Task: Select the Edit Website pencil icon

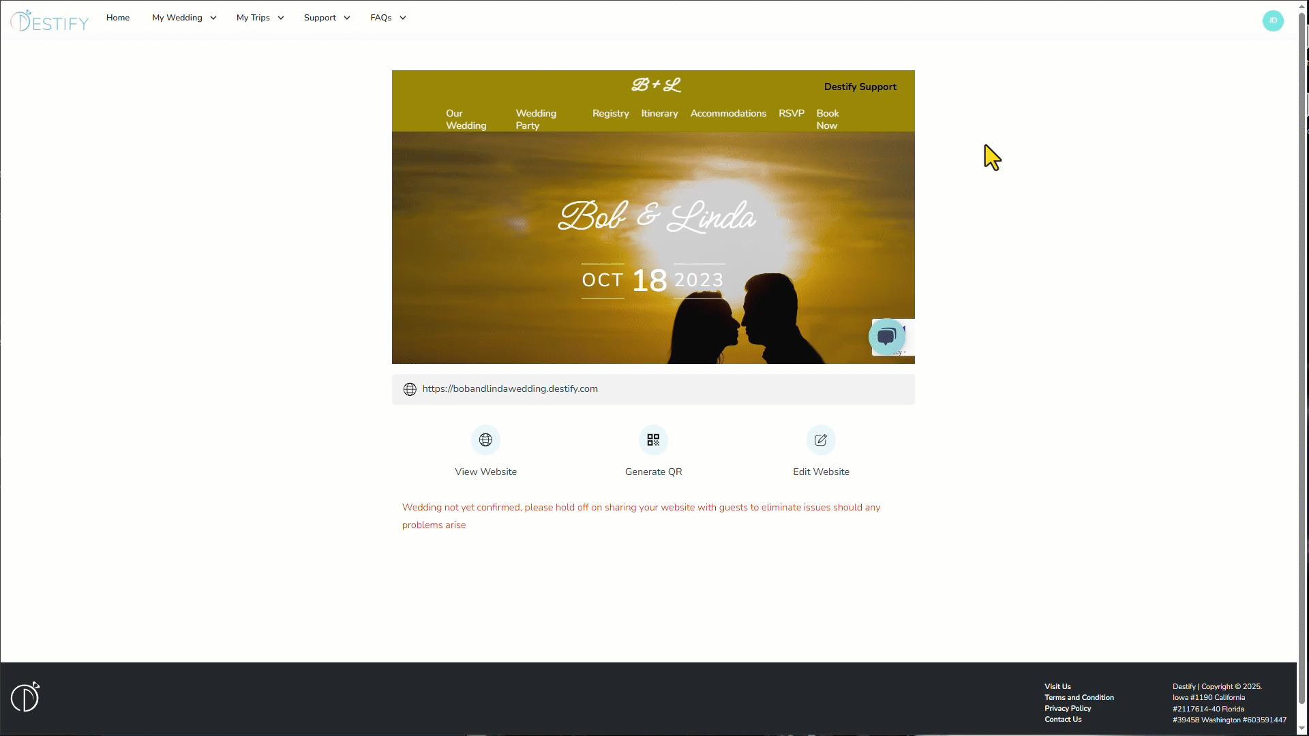Action: point(821,440)
